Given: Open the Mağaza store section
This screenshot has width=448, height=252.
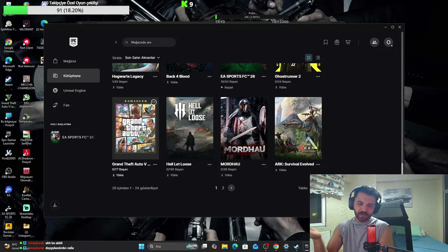Looking at the screenshot, I should tap(73, 61).
